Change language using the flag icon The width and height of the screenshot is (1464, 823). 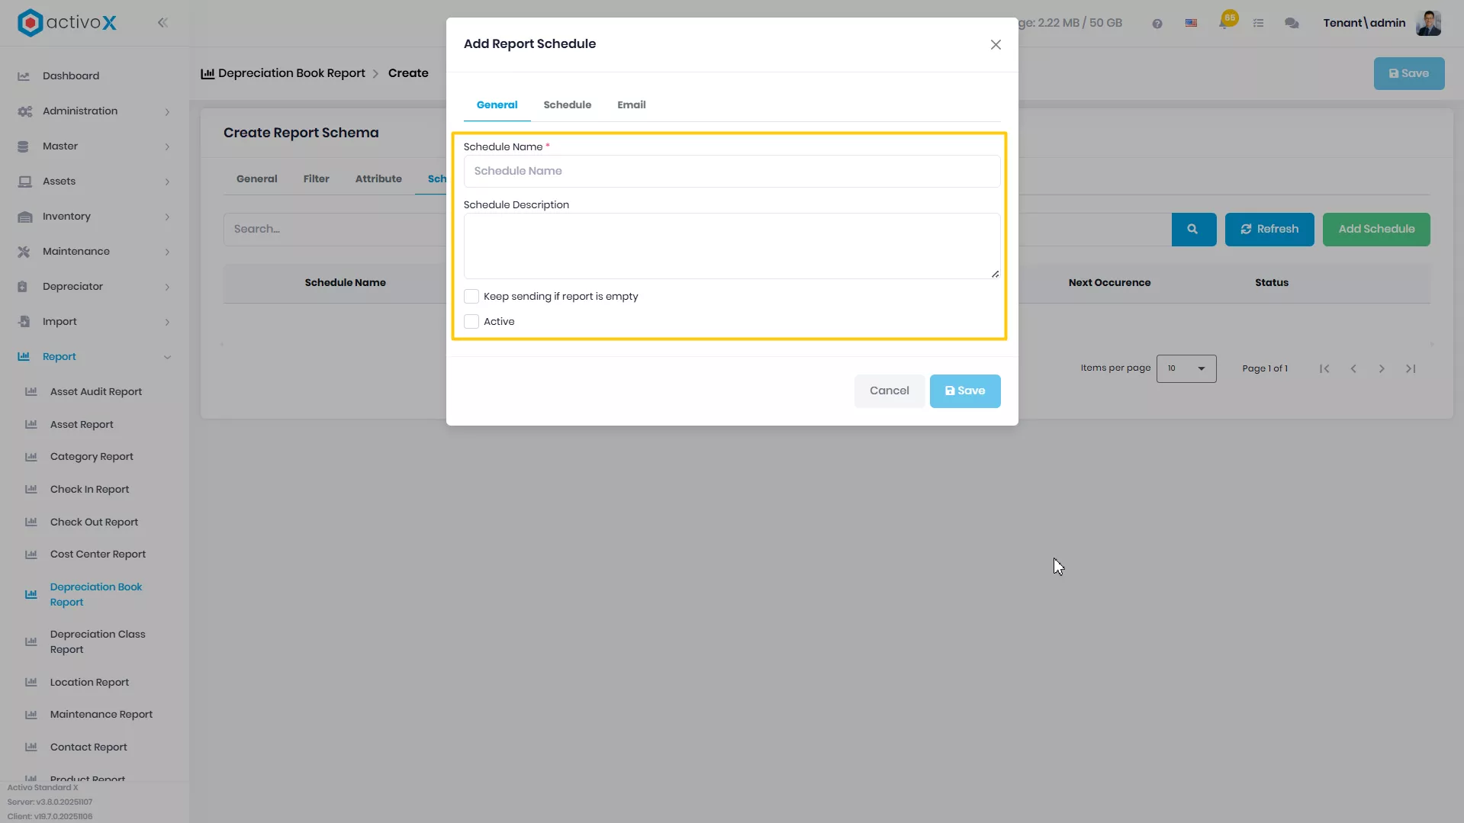coord(1191,24)
